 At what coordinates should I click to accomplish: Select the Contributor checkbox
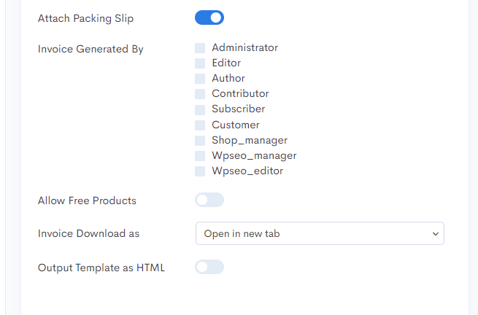coord(200,94)
